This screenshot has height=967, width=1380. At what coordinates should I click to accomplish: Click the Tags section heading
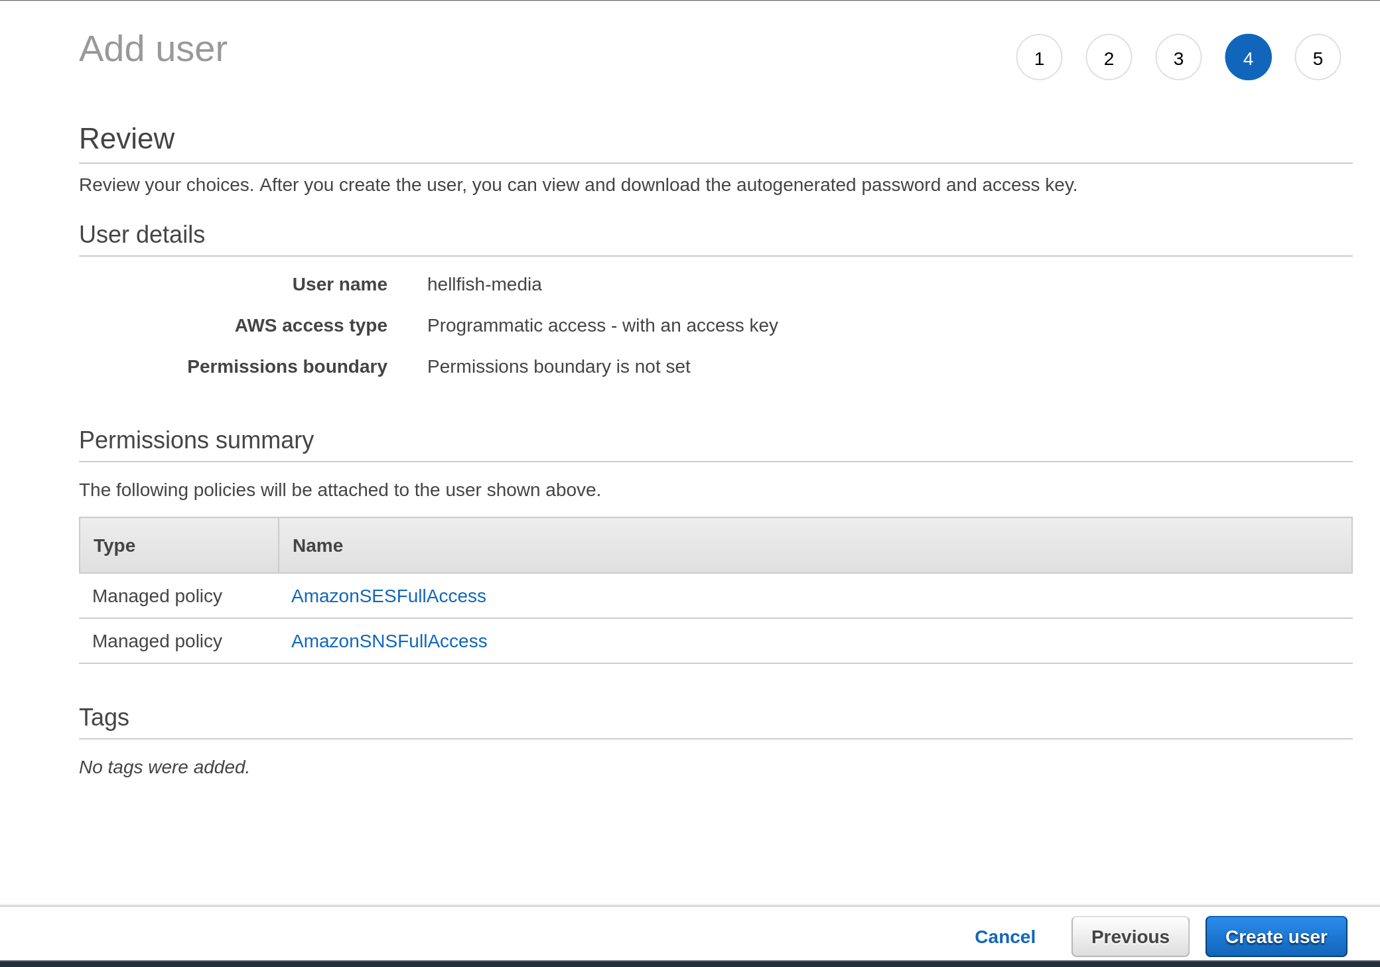pos(104,718)
